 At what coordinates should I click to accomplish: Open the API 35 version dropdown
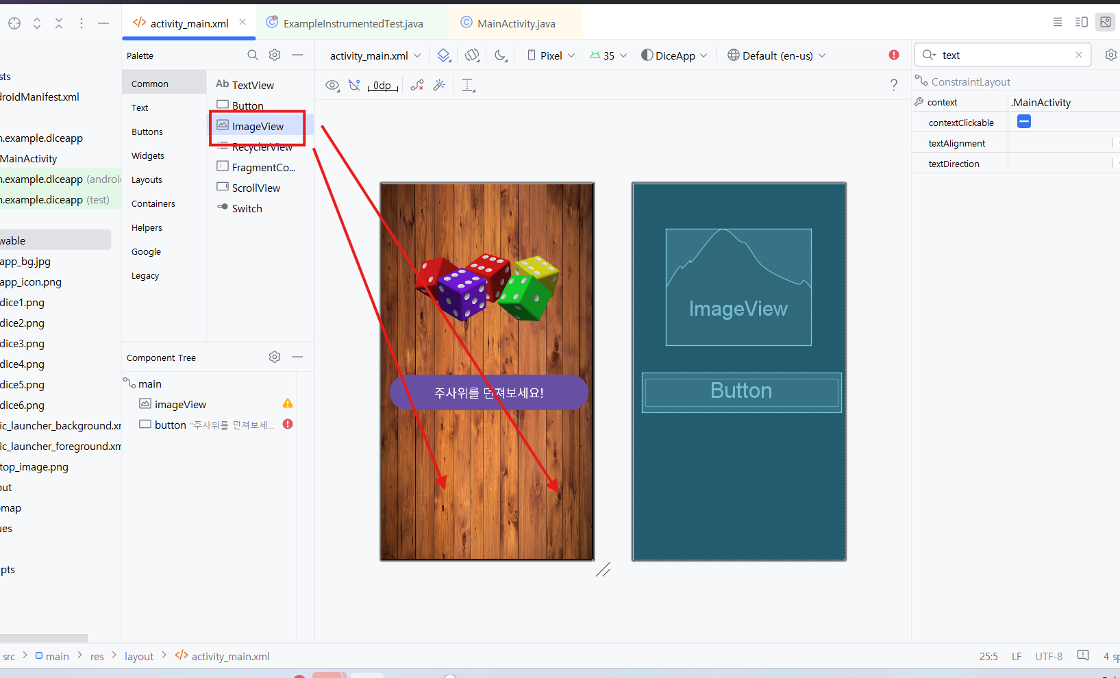tap(608, 55)
